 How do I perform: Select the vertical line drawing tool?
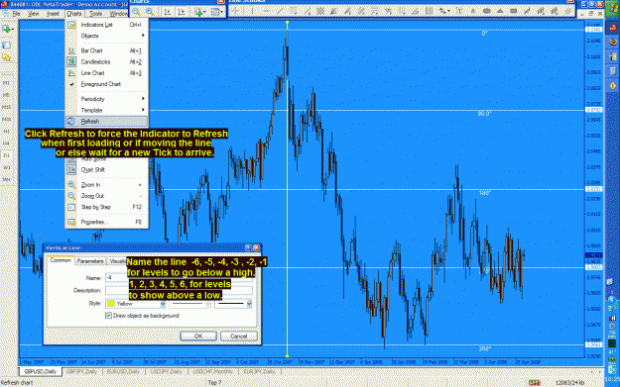pyautogui.click(x=252, y=11)
